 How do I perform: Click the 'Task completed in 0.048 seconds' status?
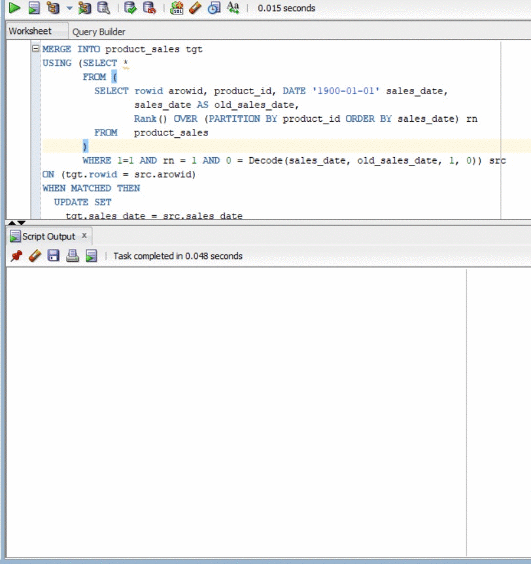click(x=178, y=256)
